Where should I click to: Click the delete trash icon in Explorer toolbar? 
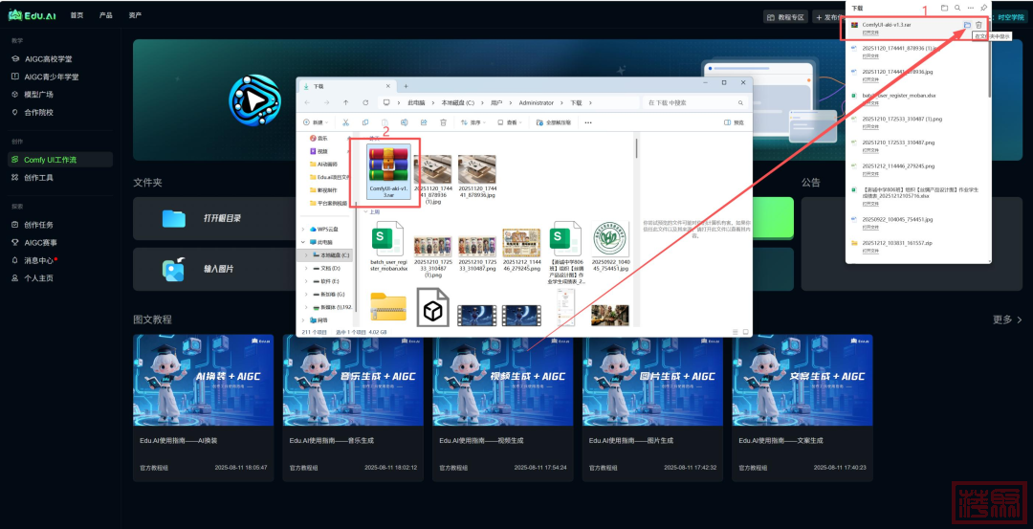tap(443, 122)
